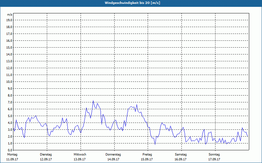This screenshot has width=262, height=163.
Task: Select the 2,0 y-axis value
Action: click(10, 136)
